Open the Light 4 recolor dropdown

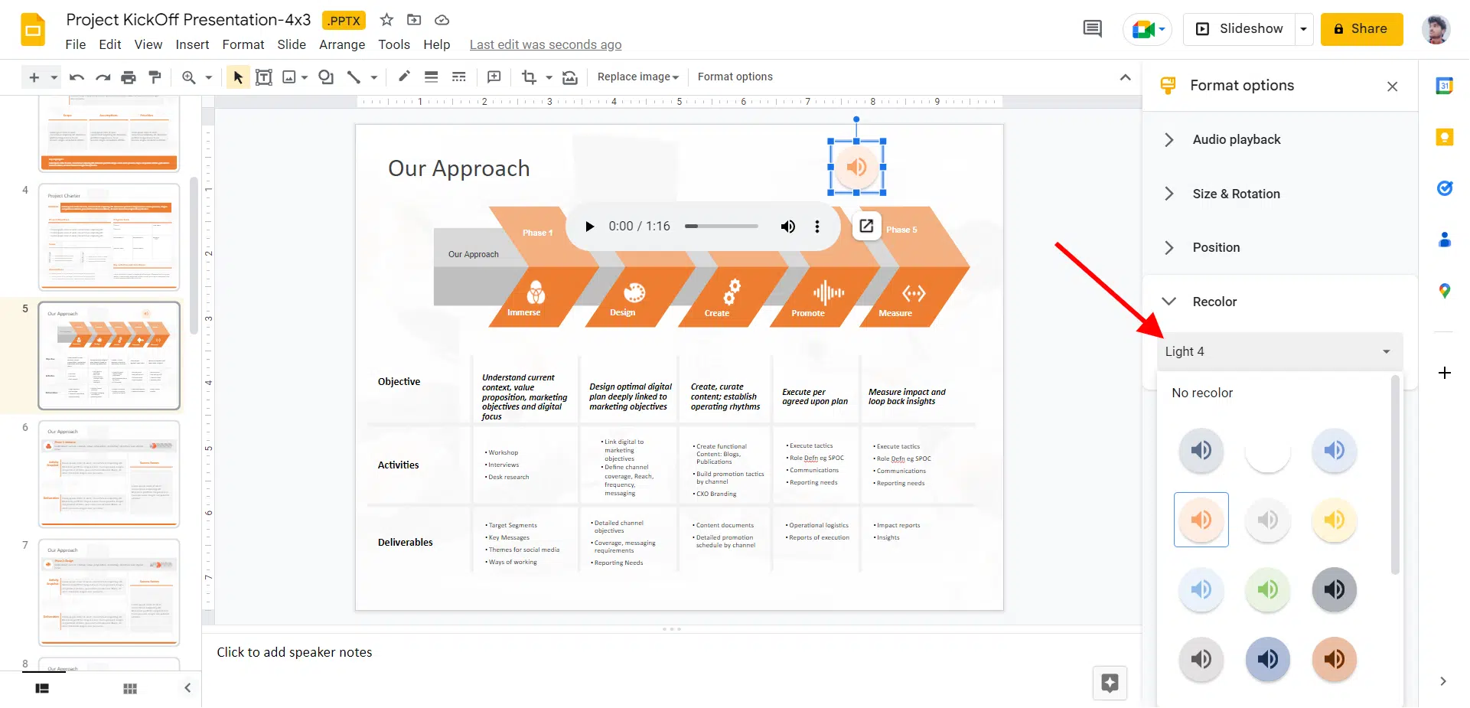tap(1278, 351)
